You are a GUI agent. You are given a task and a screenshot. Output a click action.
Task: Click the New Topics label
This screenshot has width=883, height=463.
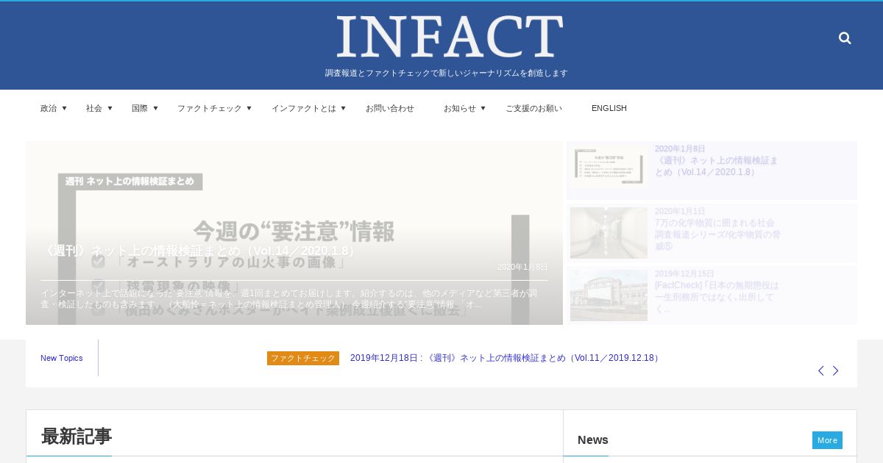pos(62,358)
